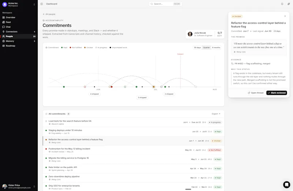Image resolution: width=293 pixels, height=191 pixels.
Task: Click the Unclear legend item
Action: point(88,47)
